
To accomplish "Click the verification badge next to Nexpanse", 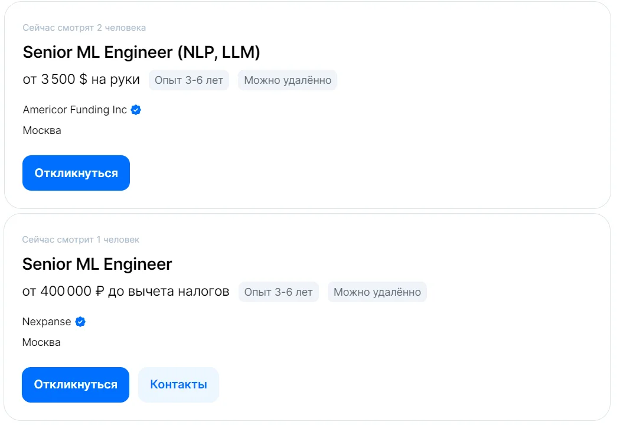I will (x=80, y=322).
